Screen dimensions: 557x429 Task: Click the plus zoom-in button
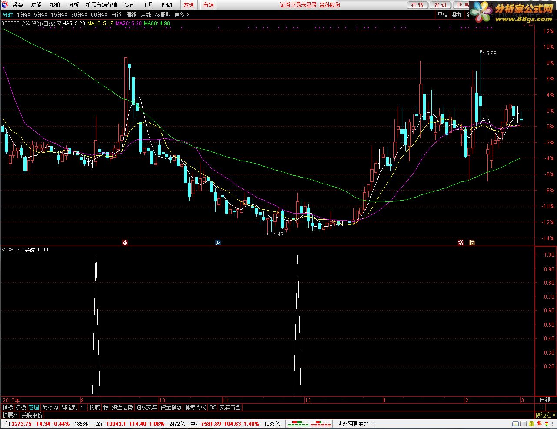(x=540, y=407)
